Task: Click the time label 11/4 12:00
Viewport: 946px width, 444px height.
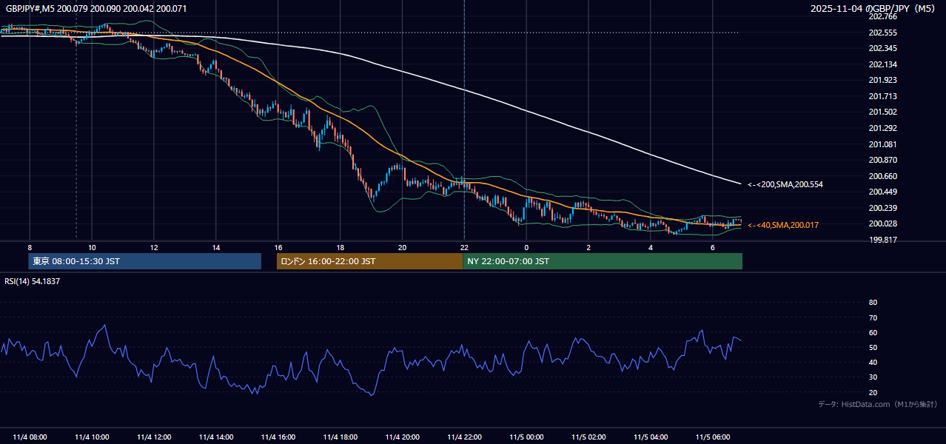Action: pos(154,437)
